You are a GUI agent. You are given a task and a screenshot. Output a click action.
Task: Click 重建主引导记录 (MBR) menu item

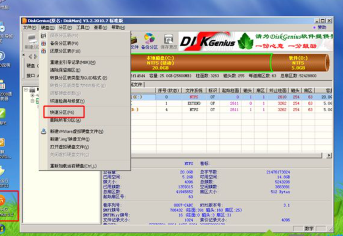point(72,63)
